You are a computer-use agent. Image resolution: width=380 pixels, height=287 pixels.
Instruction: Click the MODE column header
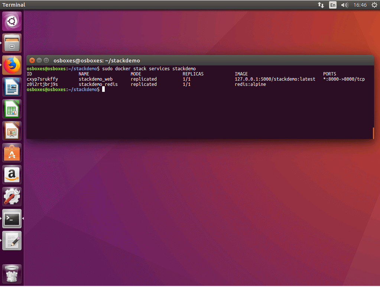tap(136, 74)
